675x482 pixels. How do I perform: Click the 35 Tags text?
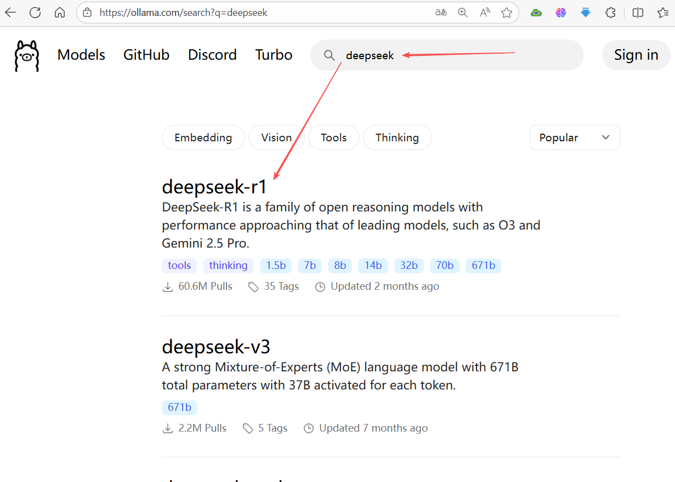(281, 286)
